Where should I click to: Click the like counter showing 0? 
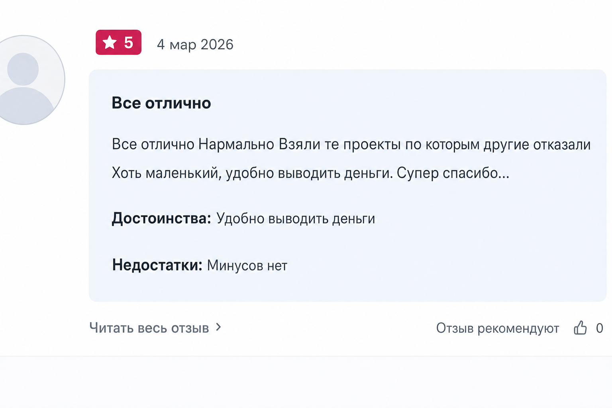(599, 328)
